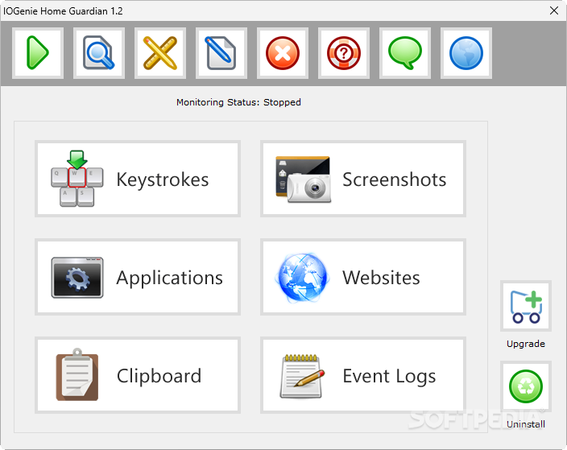Open the Screenshots panel
Screen dimensions: 567x450
363,179
